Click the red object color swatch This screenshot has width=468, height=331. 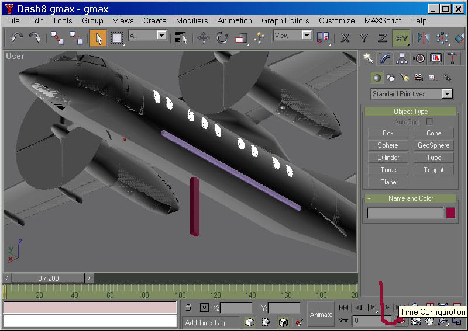pyautogui.click(x=450, y=213)
